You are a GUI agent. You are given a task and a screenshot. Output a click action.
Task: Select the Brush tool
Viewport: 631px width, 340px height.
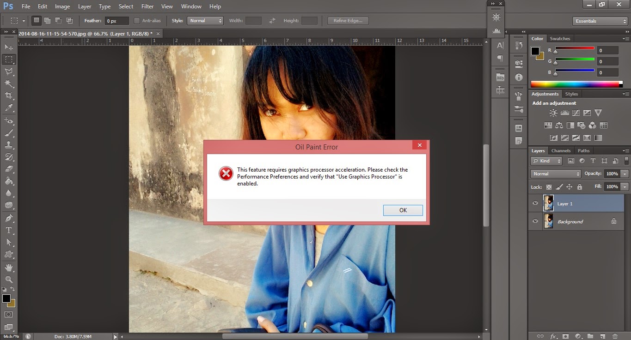pos(8,132)
